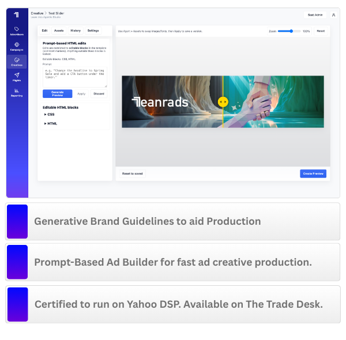This screenshot has height=340, width=346.
Task: Open Flights from the sidebar
Action: point(17,77)
